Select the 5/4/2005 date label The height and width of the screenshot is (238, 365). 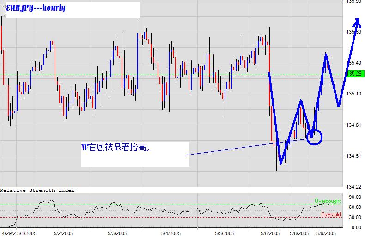pos(171,233)
